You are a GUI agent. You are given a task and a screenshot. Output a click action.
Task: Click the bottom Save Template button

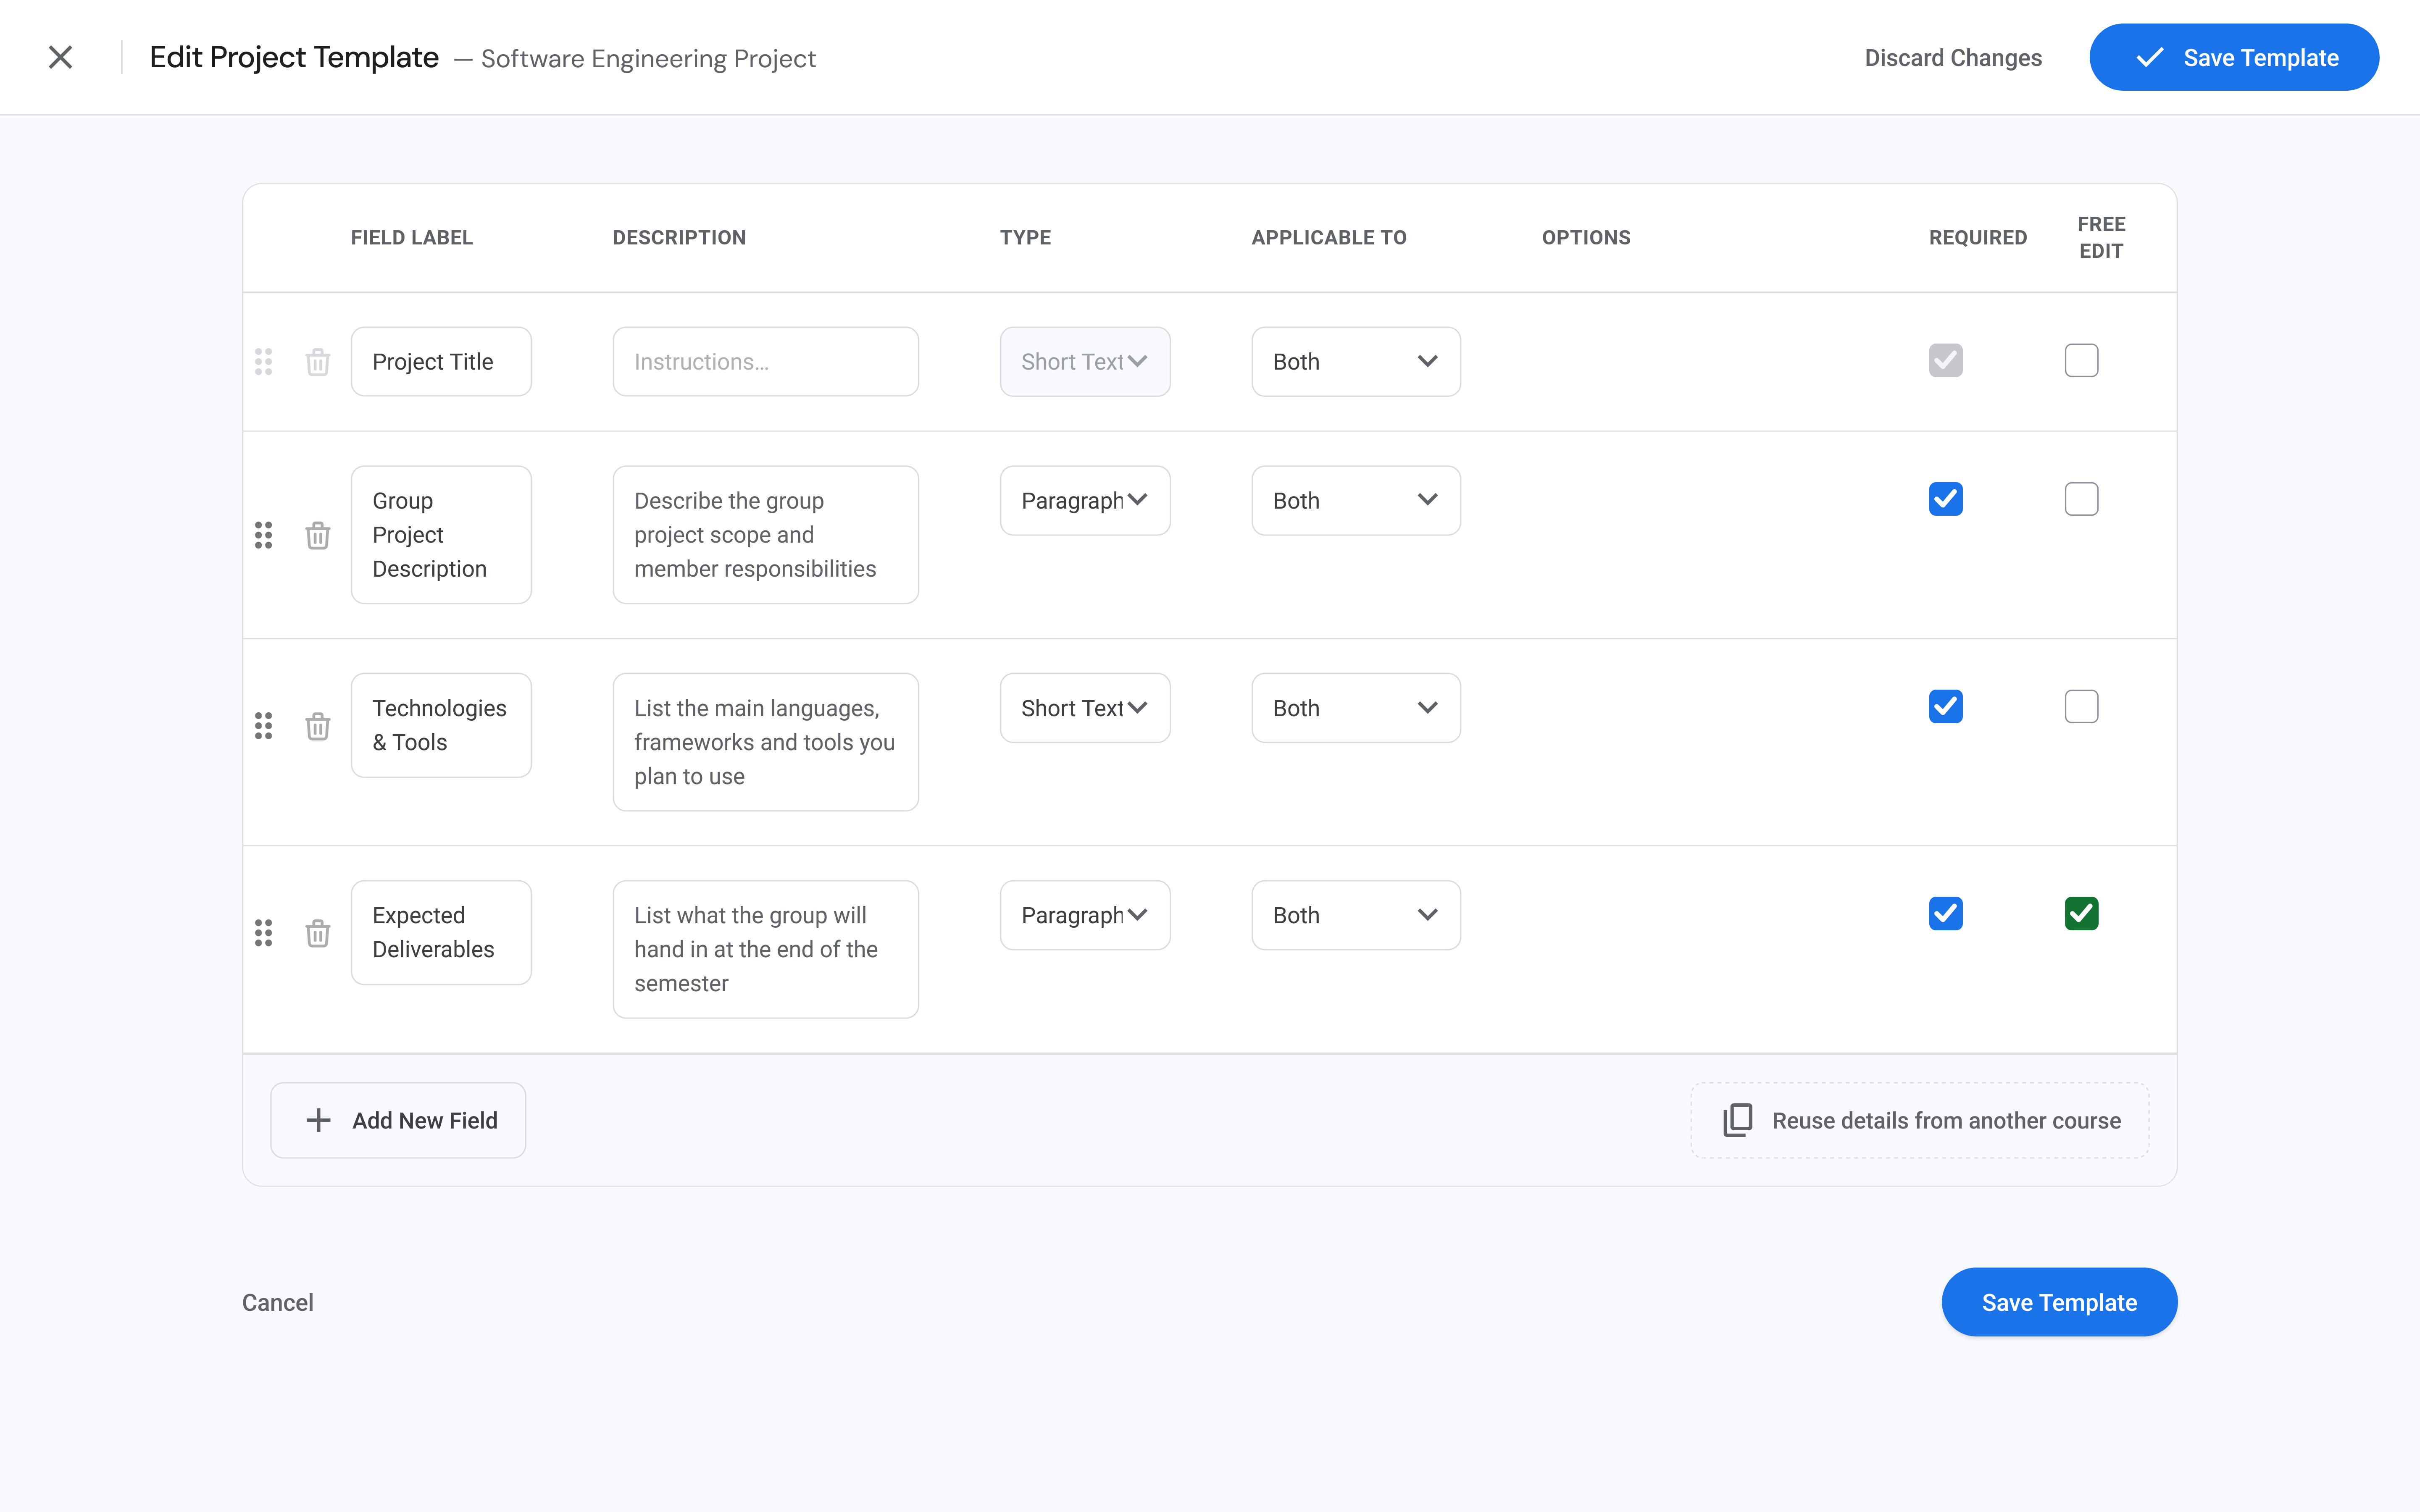2059,1302
